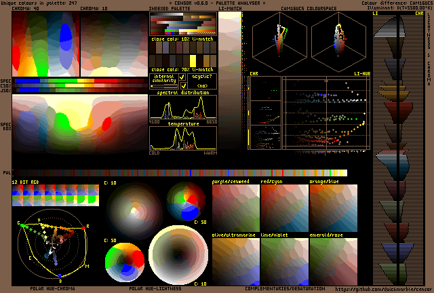Click the polar hue-chroma diagram
434x293 pixels.
[x=52, y=243]
